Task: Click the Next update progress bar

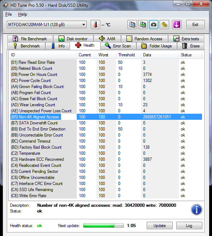Action: tap(104, 226)
